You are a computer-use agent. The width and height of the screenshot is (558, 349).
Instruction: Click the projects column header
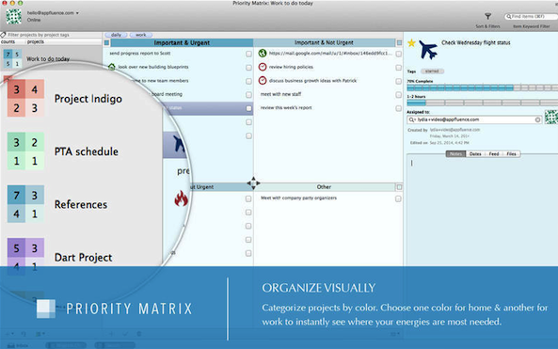(36, 42)
